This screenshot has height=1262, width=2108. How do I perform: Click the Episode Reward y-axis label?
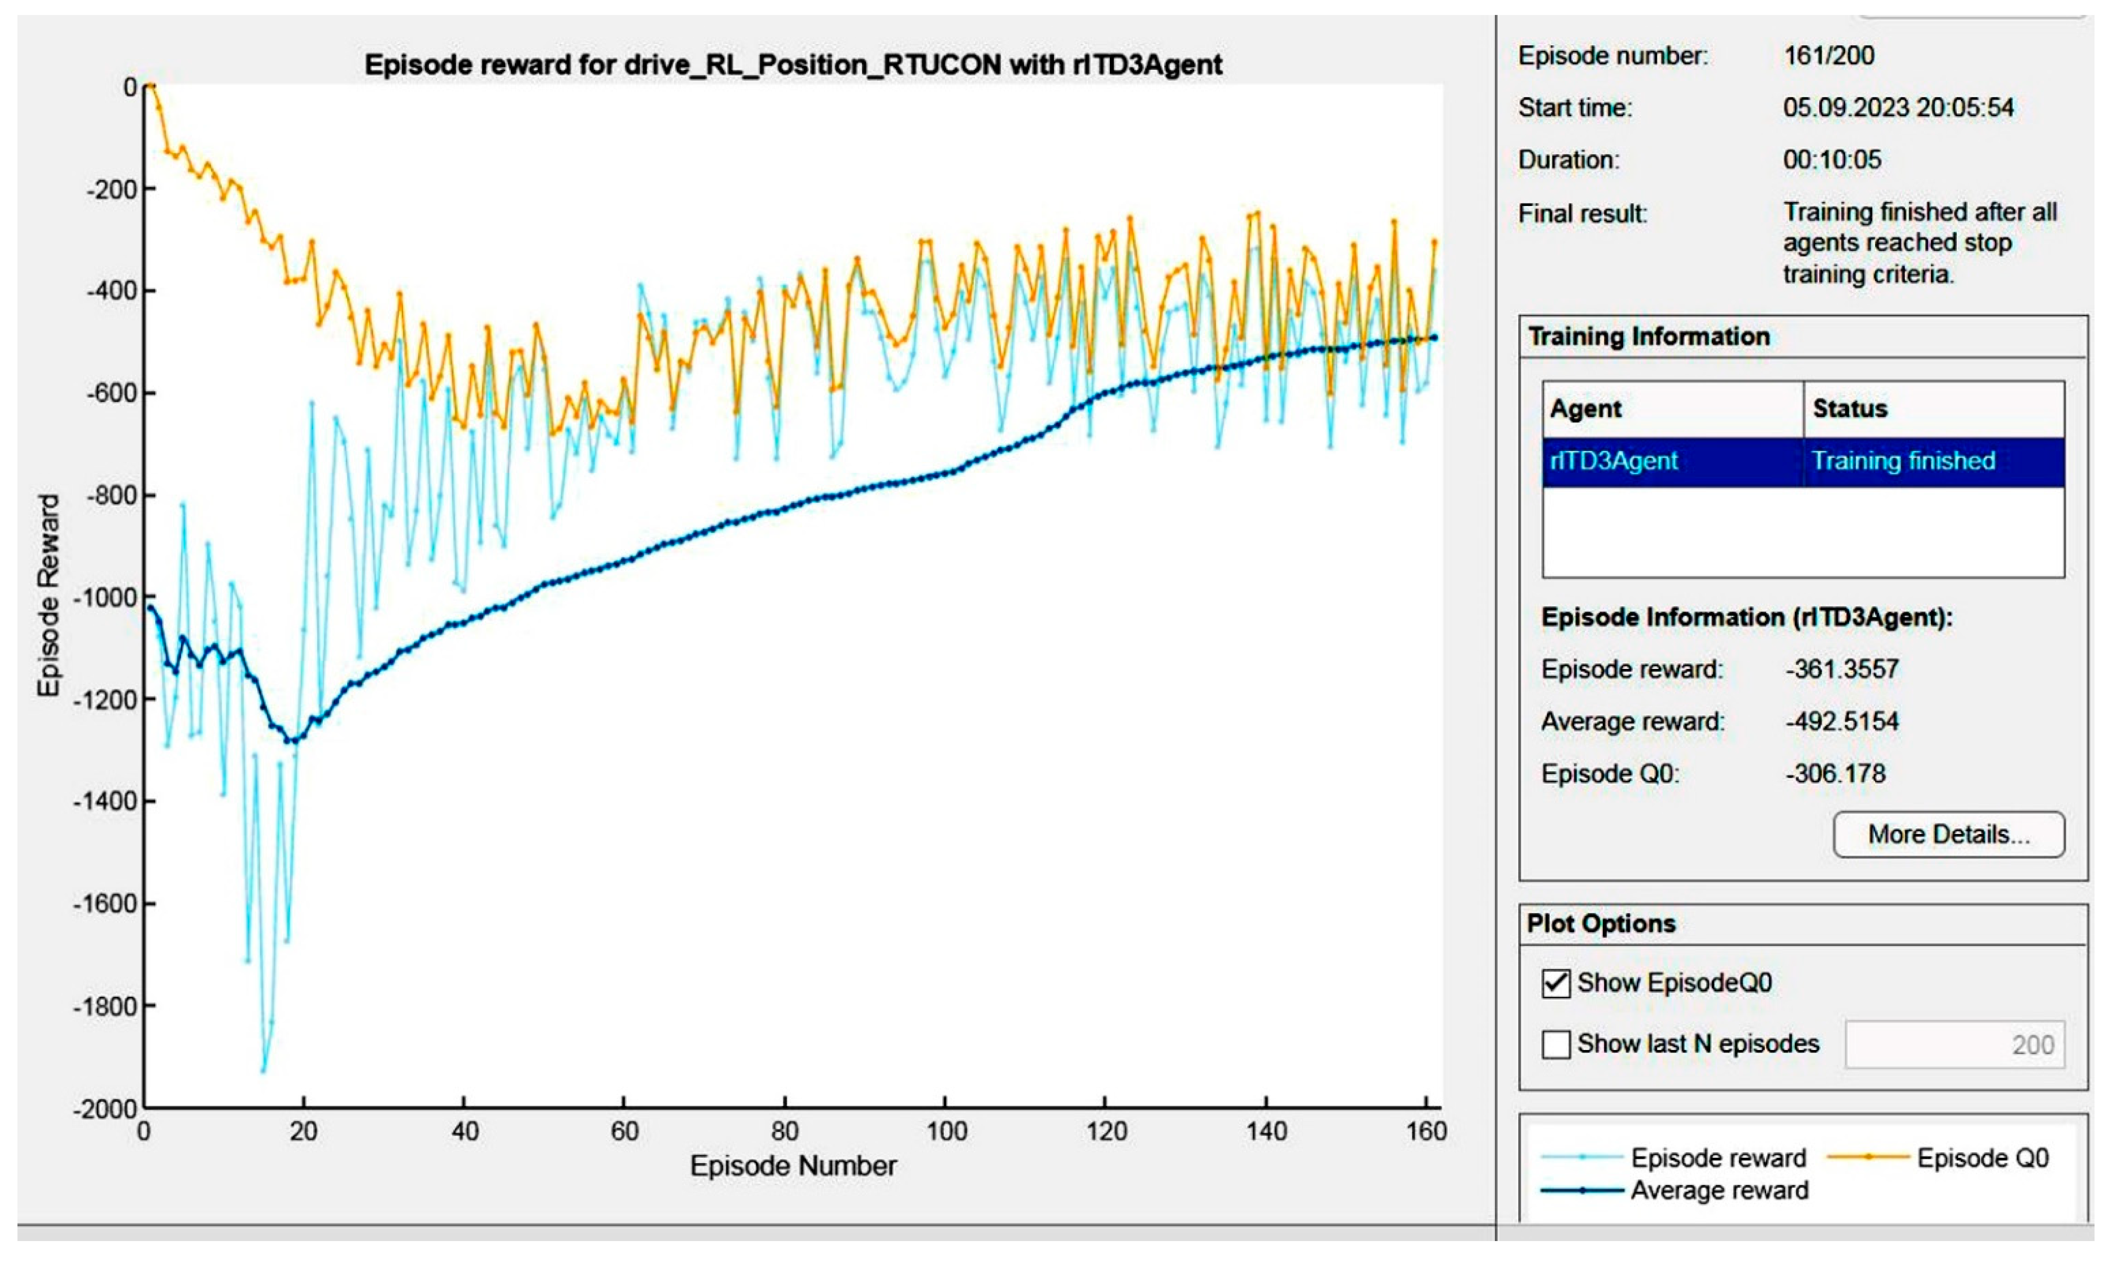(x=48, y=595)
